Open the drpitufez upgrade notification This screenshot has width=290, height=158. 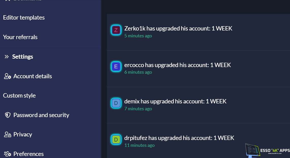[179, 138]
